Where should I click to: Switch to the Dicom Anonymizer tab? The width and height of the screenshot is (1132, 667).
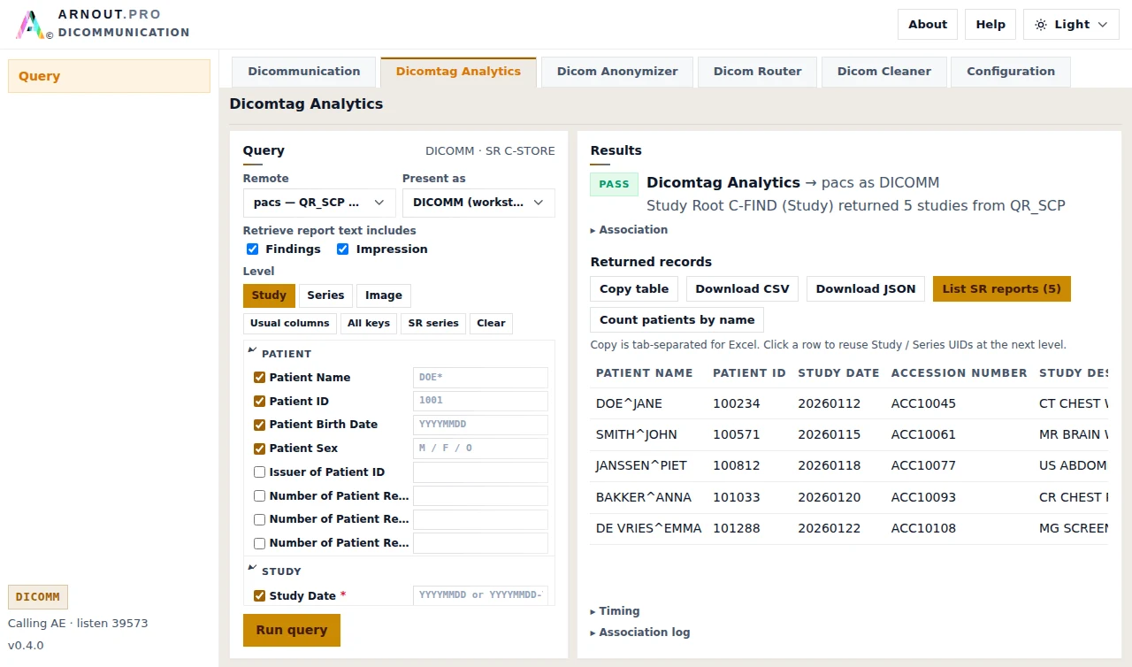point(617,72)
